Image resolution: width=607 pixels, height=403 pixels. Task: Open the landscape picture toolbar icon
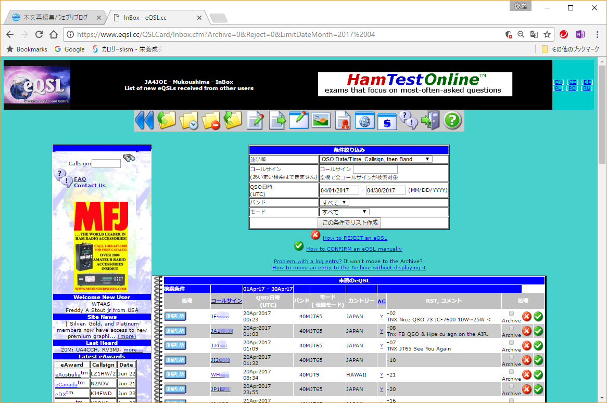tap(321, 120)
